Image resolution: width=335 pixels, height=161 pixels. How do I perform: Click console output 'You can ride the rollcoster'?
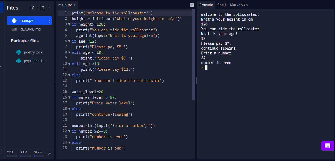click(230, 29)
